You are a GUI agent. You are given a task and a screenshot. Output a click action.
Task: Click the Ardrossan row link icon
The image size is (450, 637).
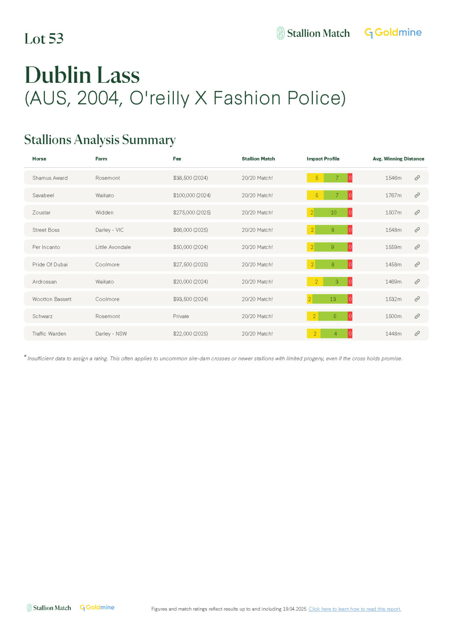point(417,282)
